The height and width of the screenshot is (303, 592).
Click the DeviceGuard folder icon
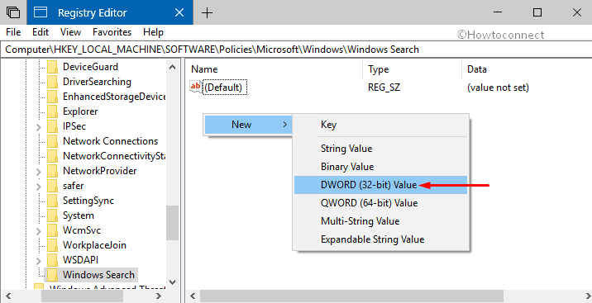pos(52,67)
